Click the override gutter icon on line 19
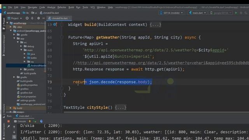 pyautogui.click(x=55, y=24)
